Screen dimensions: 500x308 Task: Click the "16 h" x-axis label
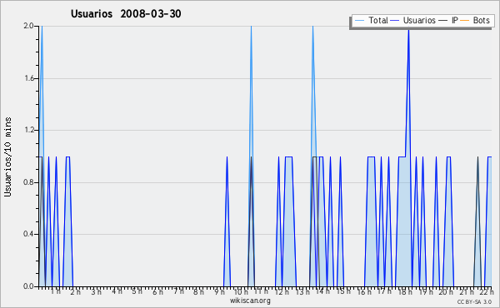click(364, 291)
